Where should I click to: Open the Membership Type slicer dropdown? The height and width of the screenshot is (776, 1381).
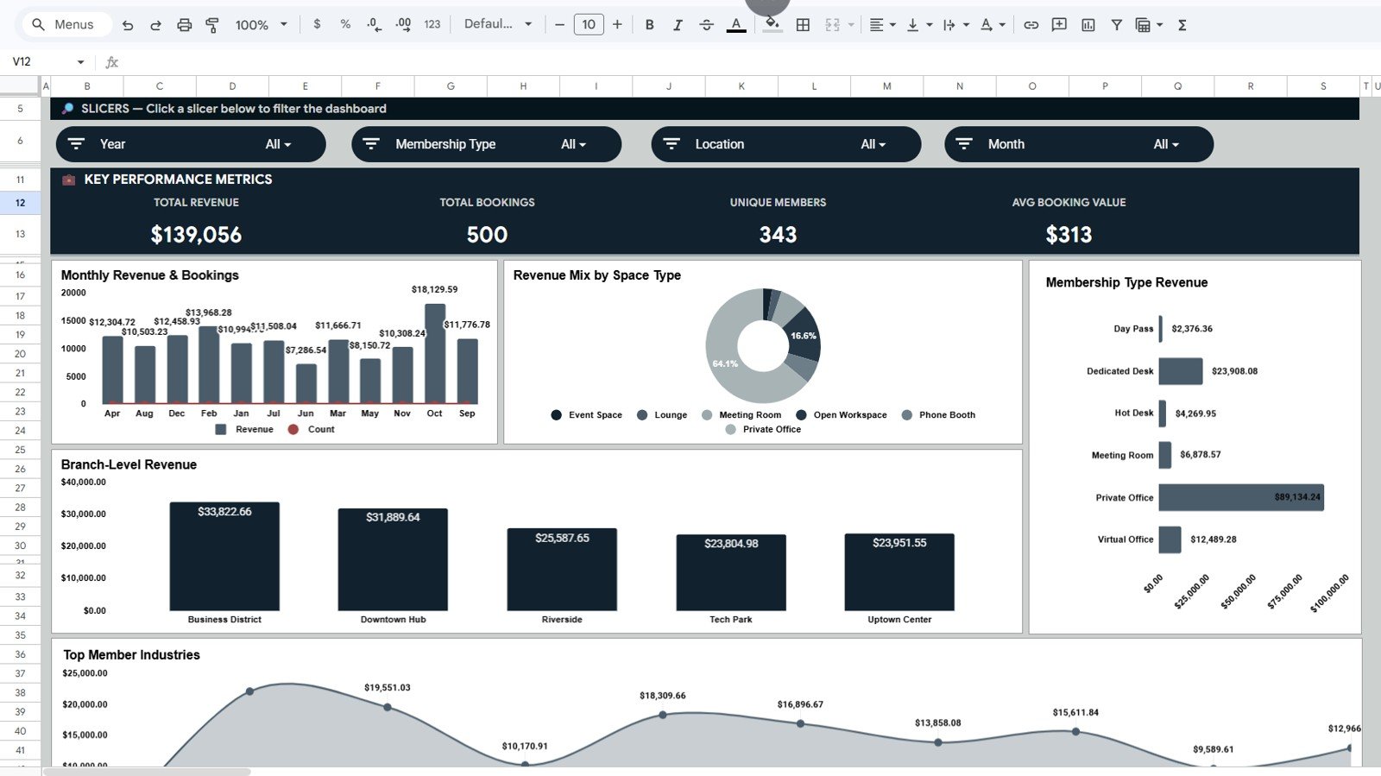click(573, 144)
